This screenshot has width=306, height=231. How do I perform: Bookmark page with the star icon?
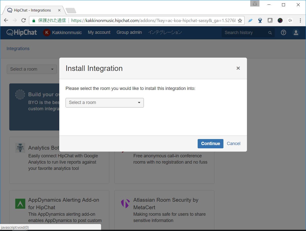click(240, 21)
